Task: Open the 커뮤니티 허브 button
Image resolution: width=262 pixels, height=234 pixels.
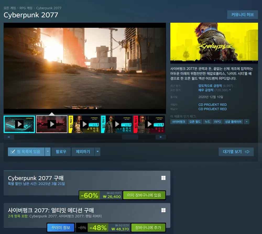Action: click(x=242, y=15)
